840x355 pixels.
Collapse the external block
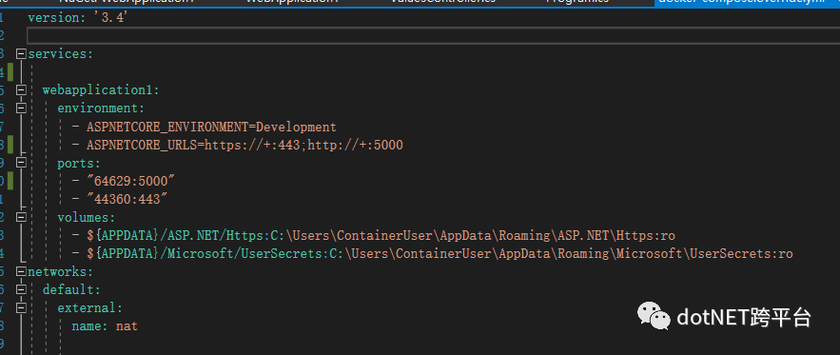tap(22, 307)
